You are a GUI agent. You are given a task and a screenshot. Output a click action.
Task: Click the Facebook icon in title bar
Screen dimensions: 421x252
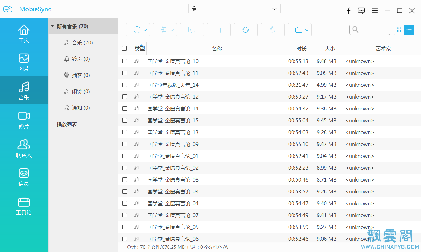pyautogui.click(x=349, y=11)
